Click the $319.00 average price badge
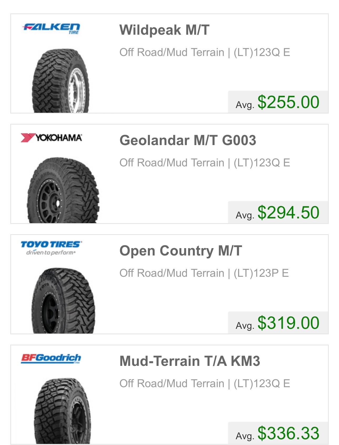 pos(278,323)
